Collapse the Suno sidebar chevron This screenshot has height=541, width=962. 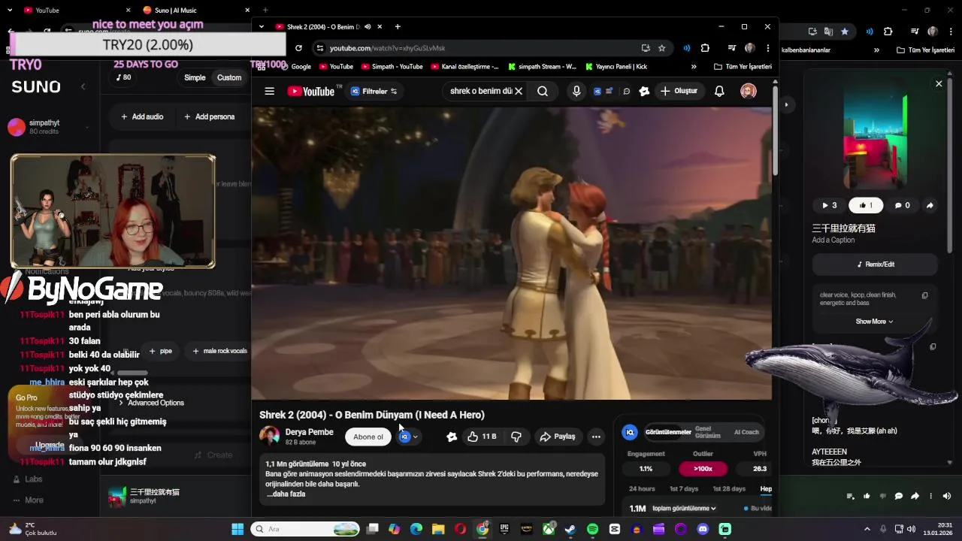click(83, 86)
